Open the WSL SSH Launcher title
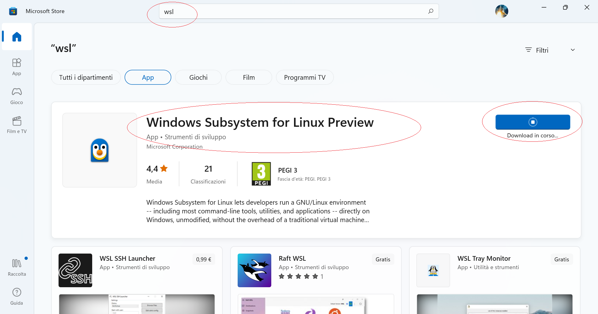 [x=127, y=259]
